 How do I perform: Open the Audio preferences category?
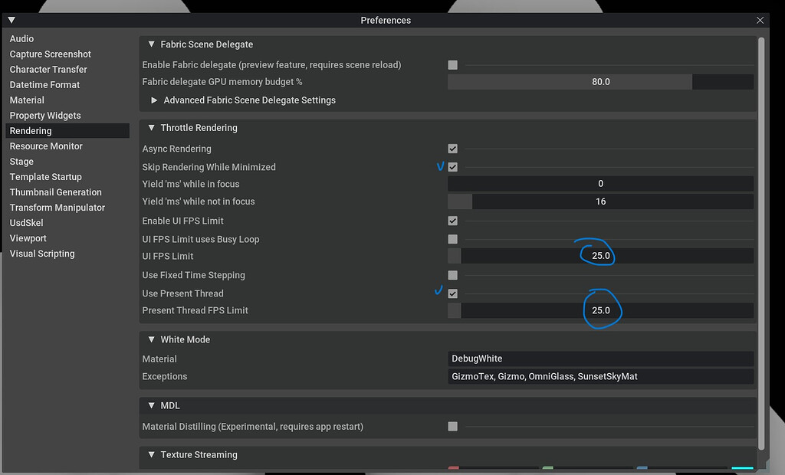(x=21, y=38)
